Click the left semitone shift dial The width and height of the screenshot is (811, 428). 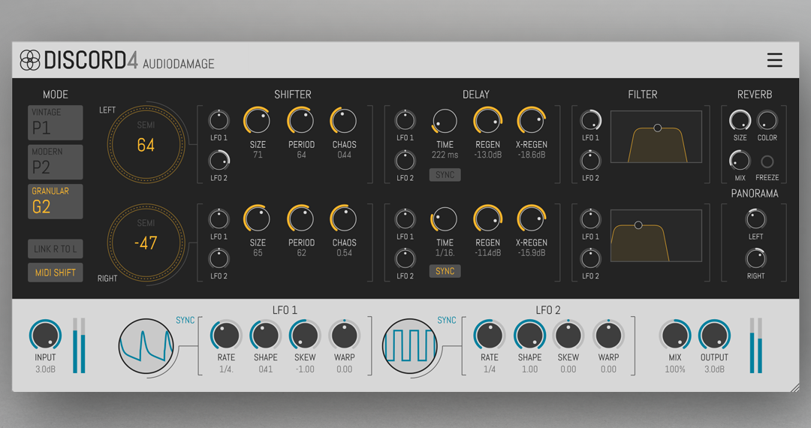[x=146, y=144]
